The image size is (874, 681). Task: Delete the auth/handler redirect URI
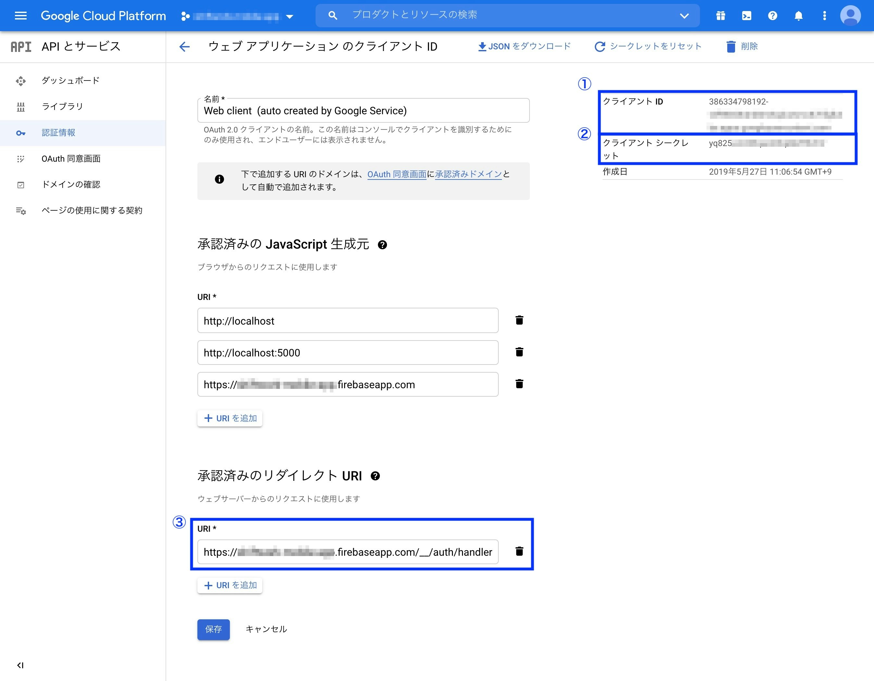click(x=519, y=551)
